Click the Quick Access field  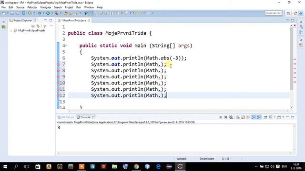(273, 13)
